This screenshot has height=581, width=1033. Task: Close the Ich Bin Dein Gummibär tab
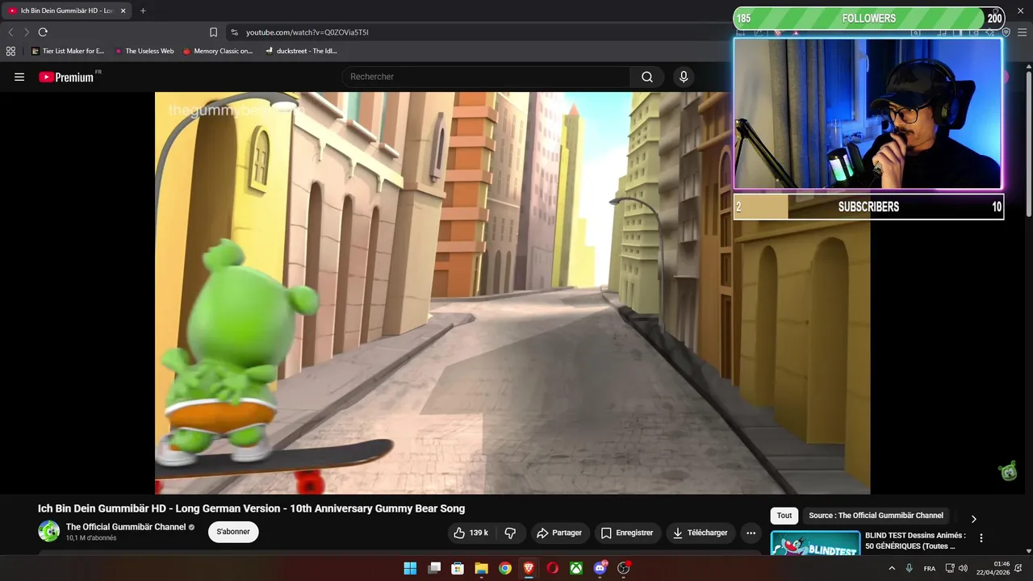pos(123,10)
